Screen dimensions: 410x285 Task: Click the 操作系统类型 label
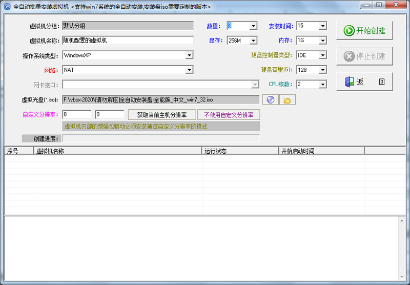[x=40, y=56]
